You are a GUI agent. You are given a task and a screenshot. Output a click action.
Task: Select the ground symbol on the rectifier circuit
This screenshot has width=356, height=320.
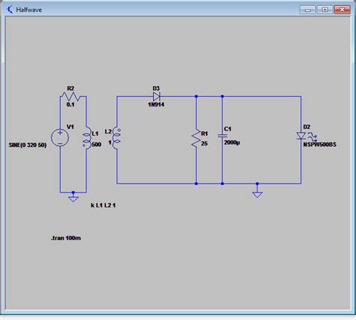click(257, 194)
